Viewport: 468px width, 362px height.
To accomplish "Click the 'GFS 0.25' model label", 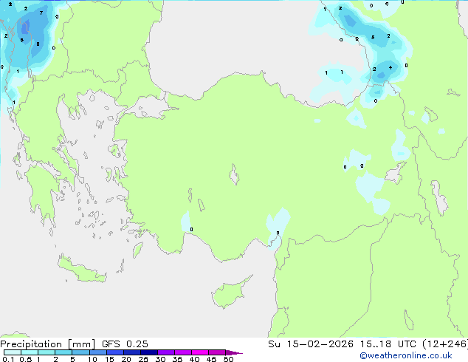I will coord(125,344).
